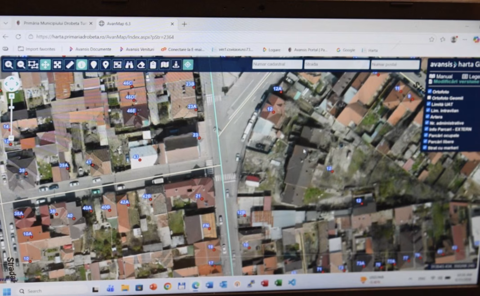Toggle the Parcări libere layer checkbox
This screenshot has width=480, height=296.
point(425,141)
